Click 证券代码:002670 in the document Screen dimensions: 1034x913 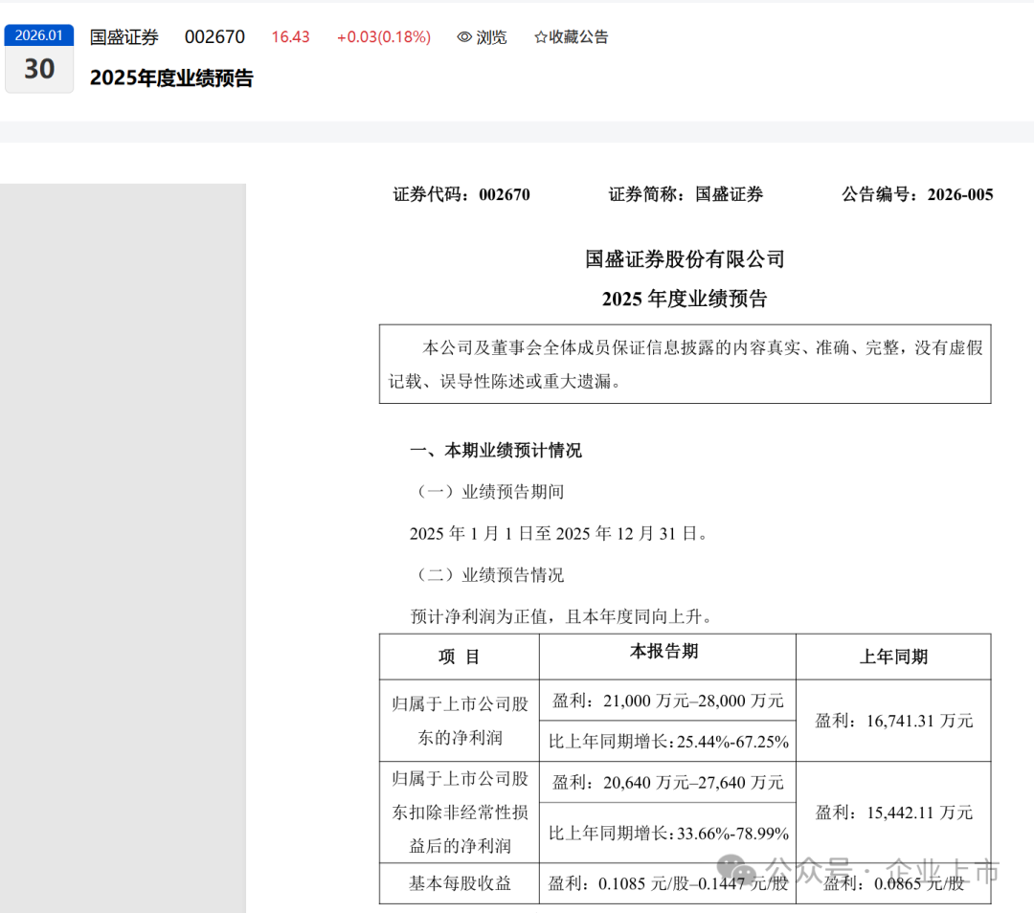click(x=461, y=194)
